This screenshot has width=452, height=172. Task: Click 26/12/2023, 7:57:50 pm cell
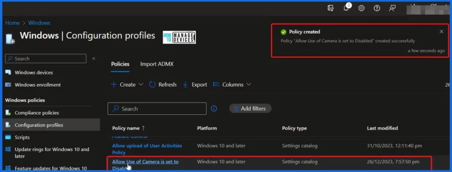point(393,162)
